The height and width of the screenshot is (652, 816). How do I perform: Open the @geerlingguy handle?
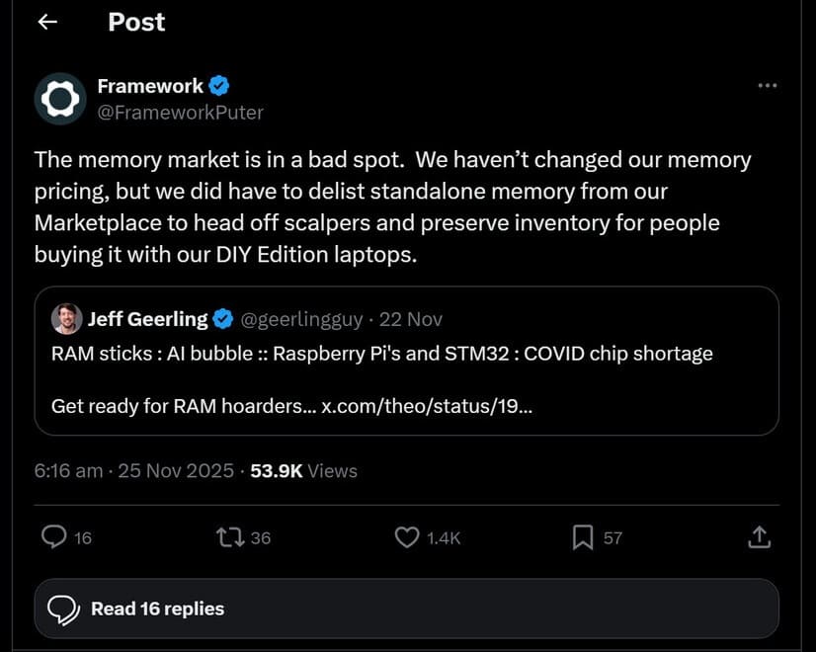300,319
